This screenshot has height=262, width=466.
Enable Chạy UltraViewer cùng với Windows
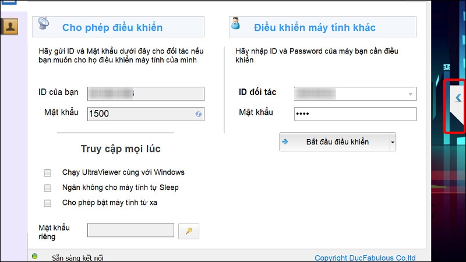(x=48, y=173)
